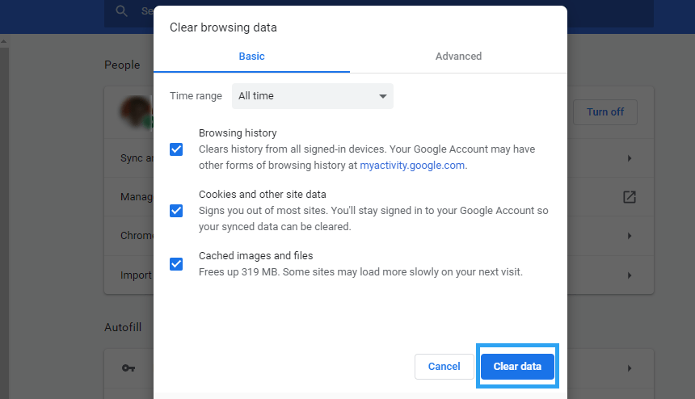
Task: Click the magnifier icon in the settings search bar
Action: [x=122, y=11]
